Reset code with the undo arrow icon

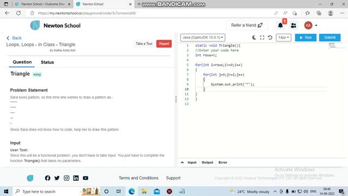point(270,38)
